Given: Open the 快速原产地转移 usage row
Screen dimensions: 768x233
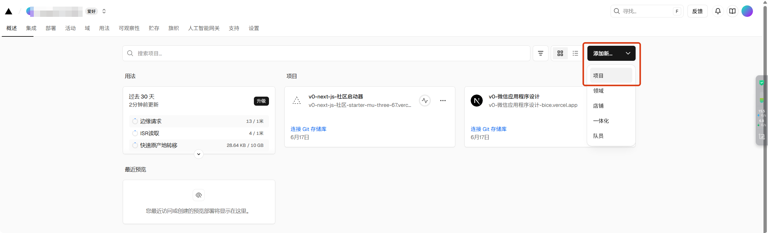Looking at the screenshot, I should (x=199, y=145).
